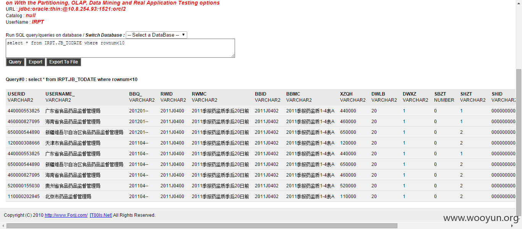
Task: Click username 北京市药品监督管理局
Action: pyautogui.click(x=68, y=197)
